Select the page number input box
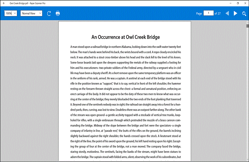 point(208,13)
